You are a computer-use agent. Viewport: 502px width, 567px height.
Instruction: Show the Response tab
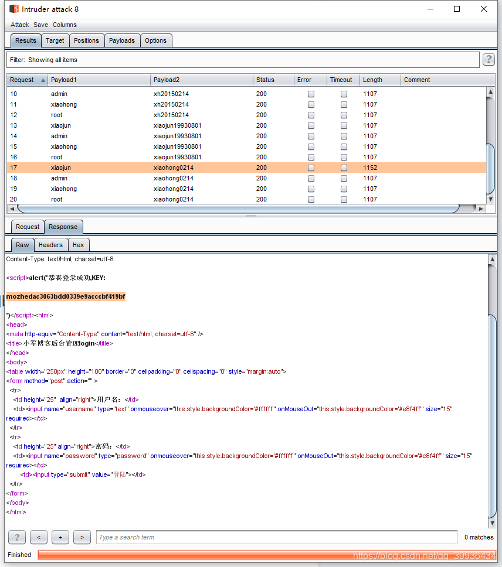click(x=63, y=227)
